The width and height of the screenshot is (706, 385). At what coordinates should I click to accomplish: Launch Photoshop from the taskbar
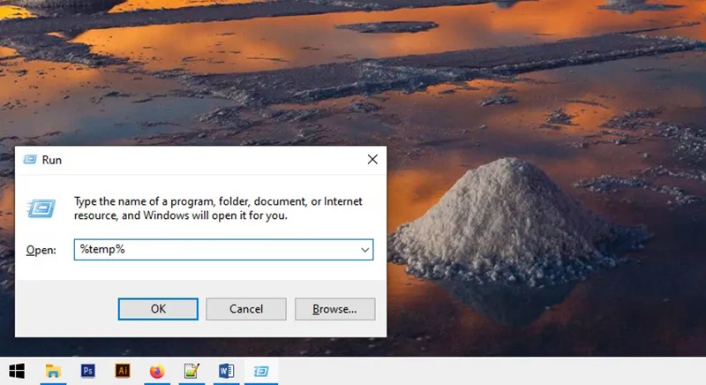[87, 371]
